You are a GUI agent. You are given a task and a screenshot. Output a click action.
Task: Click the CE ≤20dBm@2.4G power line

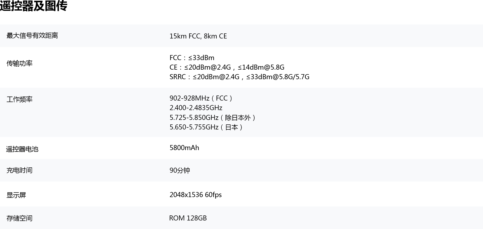click(x=227, y=67)
